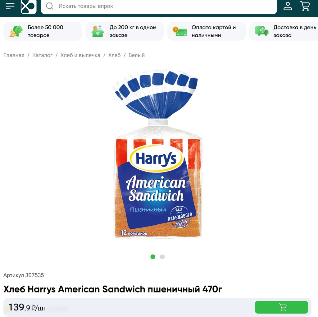Click the search magnifier icon
This screenshot has height=317, width=318.
(x=49, y=6)
